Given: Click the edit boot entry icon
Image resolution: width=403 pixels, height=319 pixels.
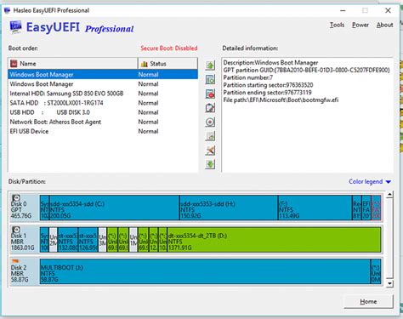Looking at the screenshot, I should pos(210,108).
